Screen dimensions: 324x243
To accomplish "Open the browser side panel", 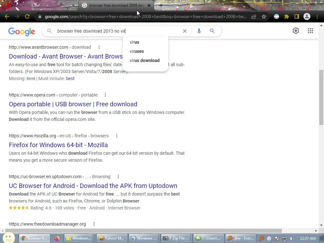I will [297, 16].
